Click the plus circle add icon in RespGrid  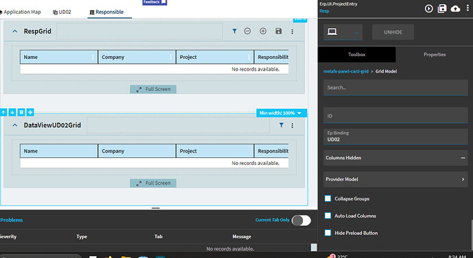click(263, 31)
